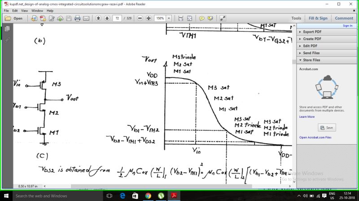359x201 pixels.
Task: Click the Save button in Store Files
Action: click(327, 128)
